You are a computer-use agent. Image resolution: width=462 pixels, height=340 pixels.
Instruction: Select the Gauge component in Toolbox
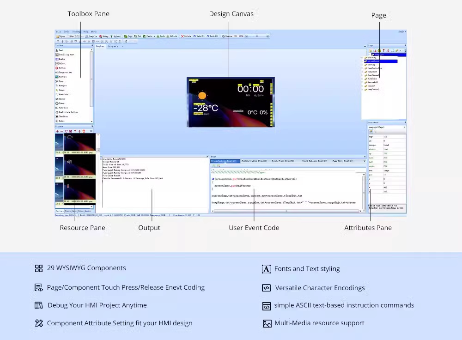click(x=60, y=90)
